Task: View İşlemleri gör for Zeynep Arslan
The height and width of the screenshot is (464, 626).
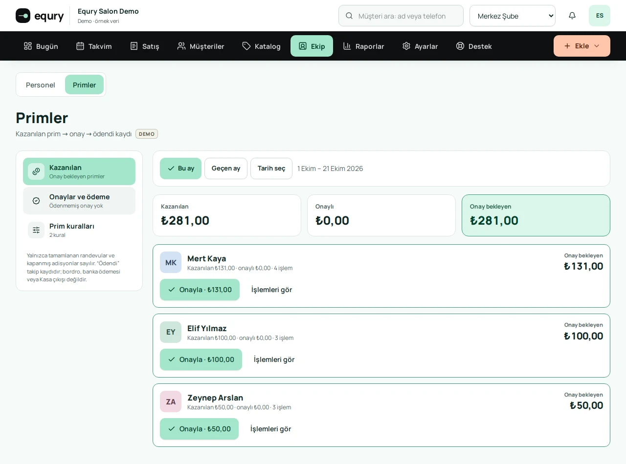Action: (271, 429)
